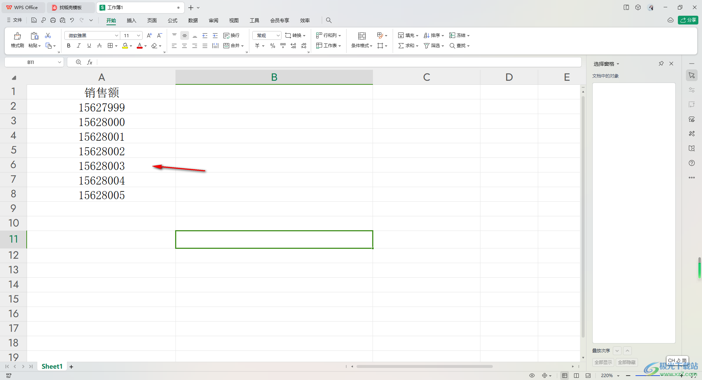Click the zoom-out minus in status bar
Viewport: 702px width, 380px height.
coord(628,376)
